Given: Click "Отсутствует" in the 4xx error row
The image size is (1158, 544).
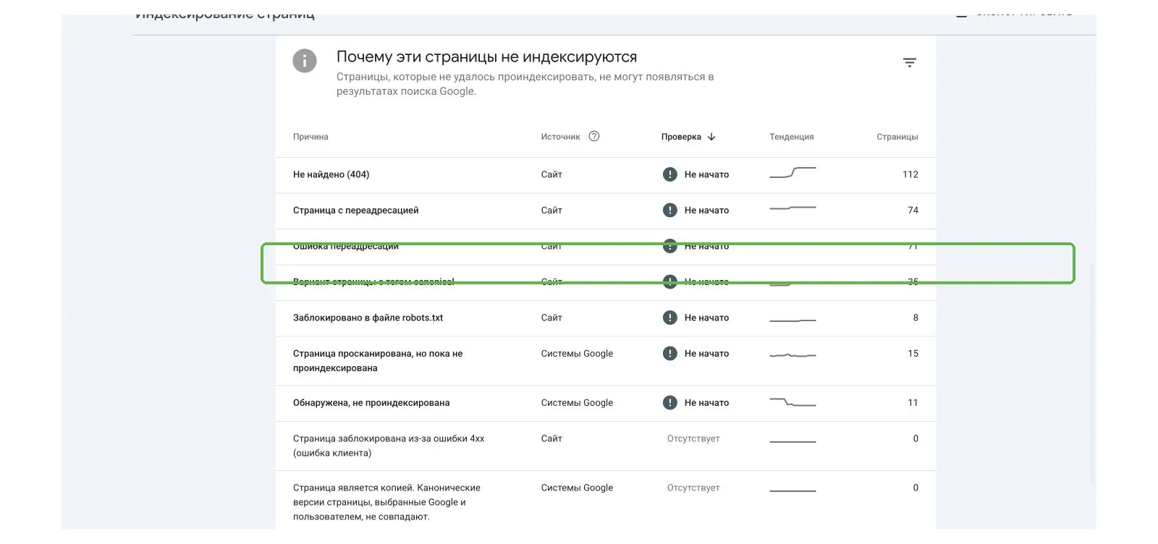Looking at the screenshot, I should 693,438.
